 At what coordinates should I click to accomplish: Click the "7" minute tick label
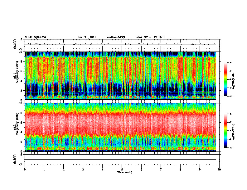tap(161, 170)
